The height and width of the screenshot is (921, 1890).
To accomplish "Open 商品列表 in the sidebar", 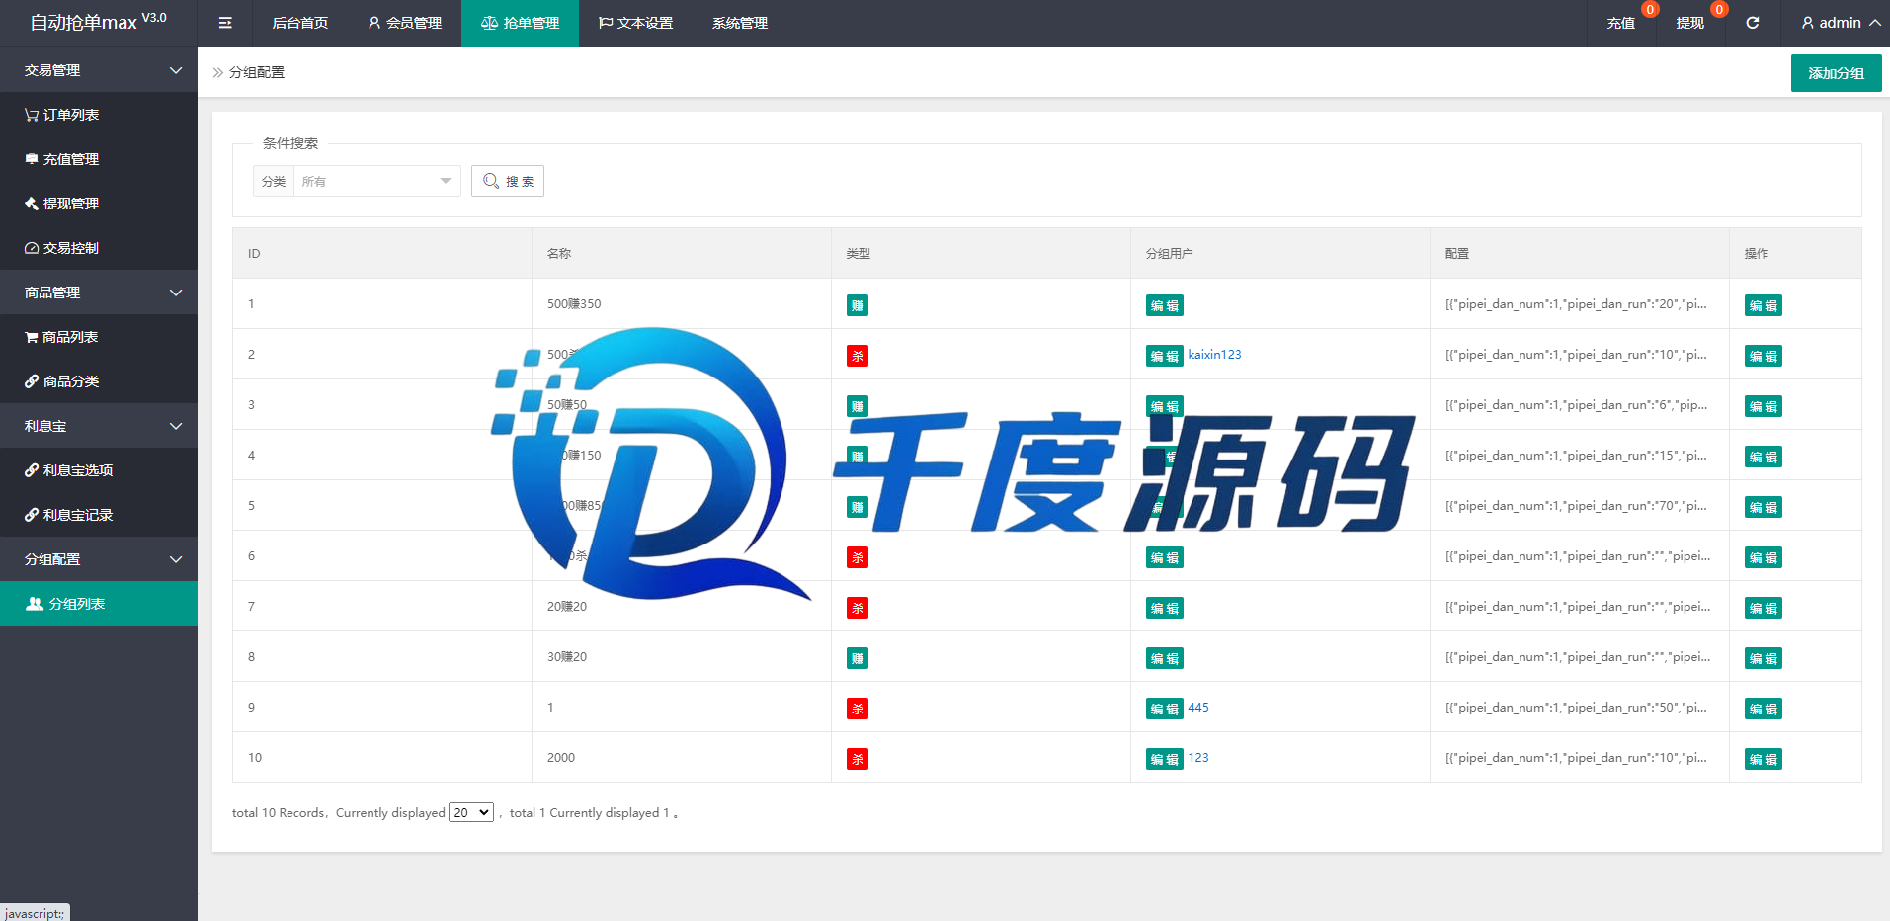I will (x=99, y=337).
